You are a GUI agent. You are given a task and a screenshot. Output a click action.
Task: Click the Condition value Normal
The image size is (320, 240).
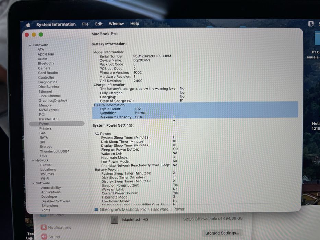[141, 113]
